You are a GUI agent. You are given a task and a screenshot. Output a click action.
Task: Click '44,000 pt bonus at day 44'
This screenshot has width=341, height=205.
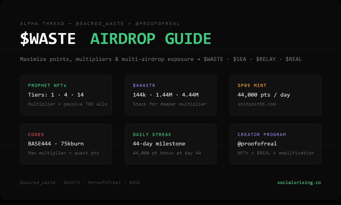(x=167, y=153)
